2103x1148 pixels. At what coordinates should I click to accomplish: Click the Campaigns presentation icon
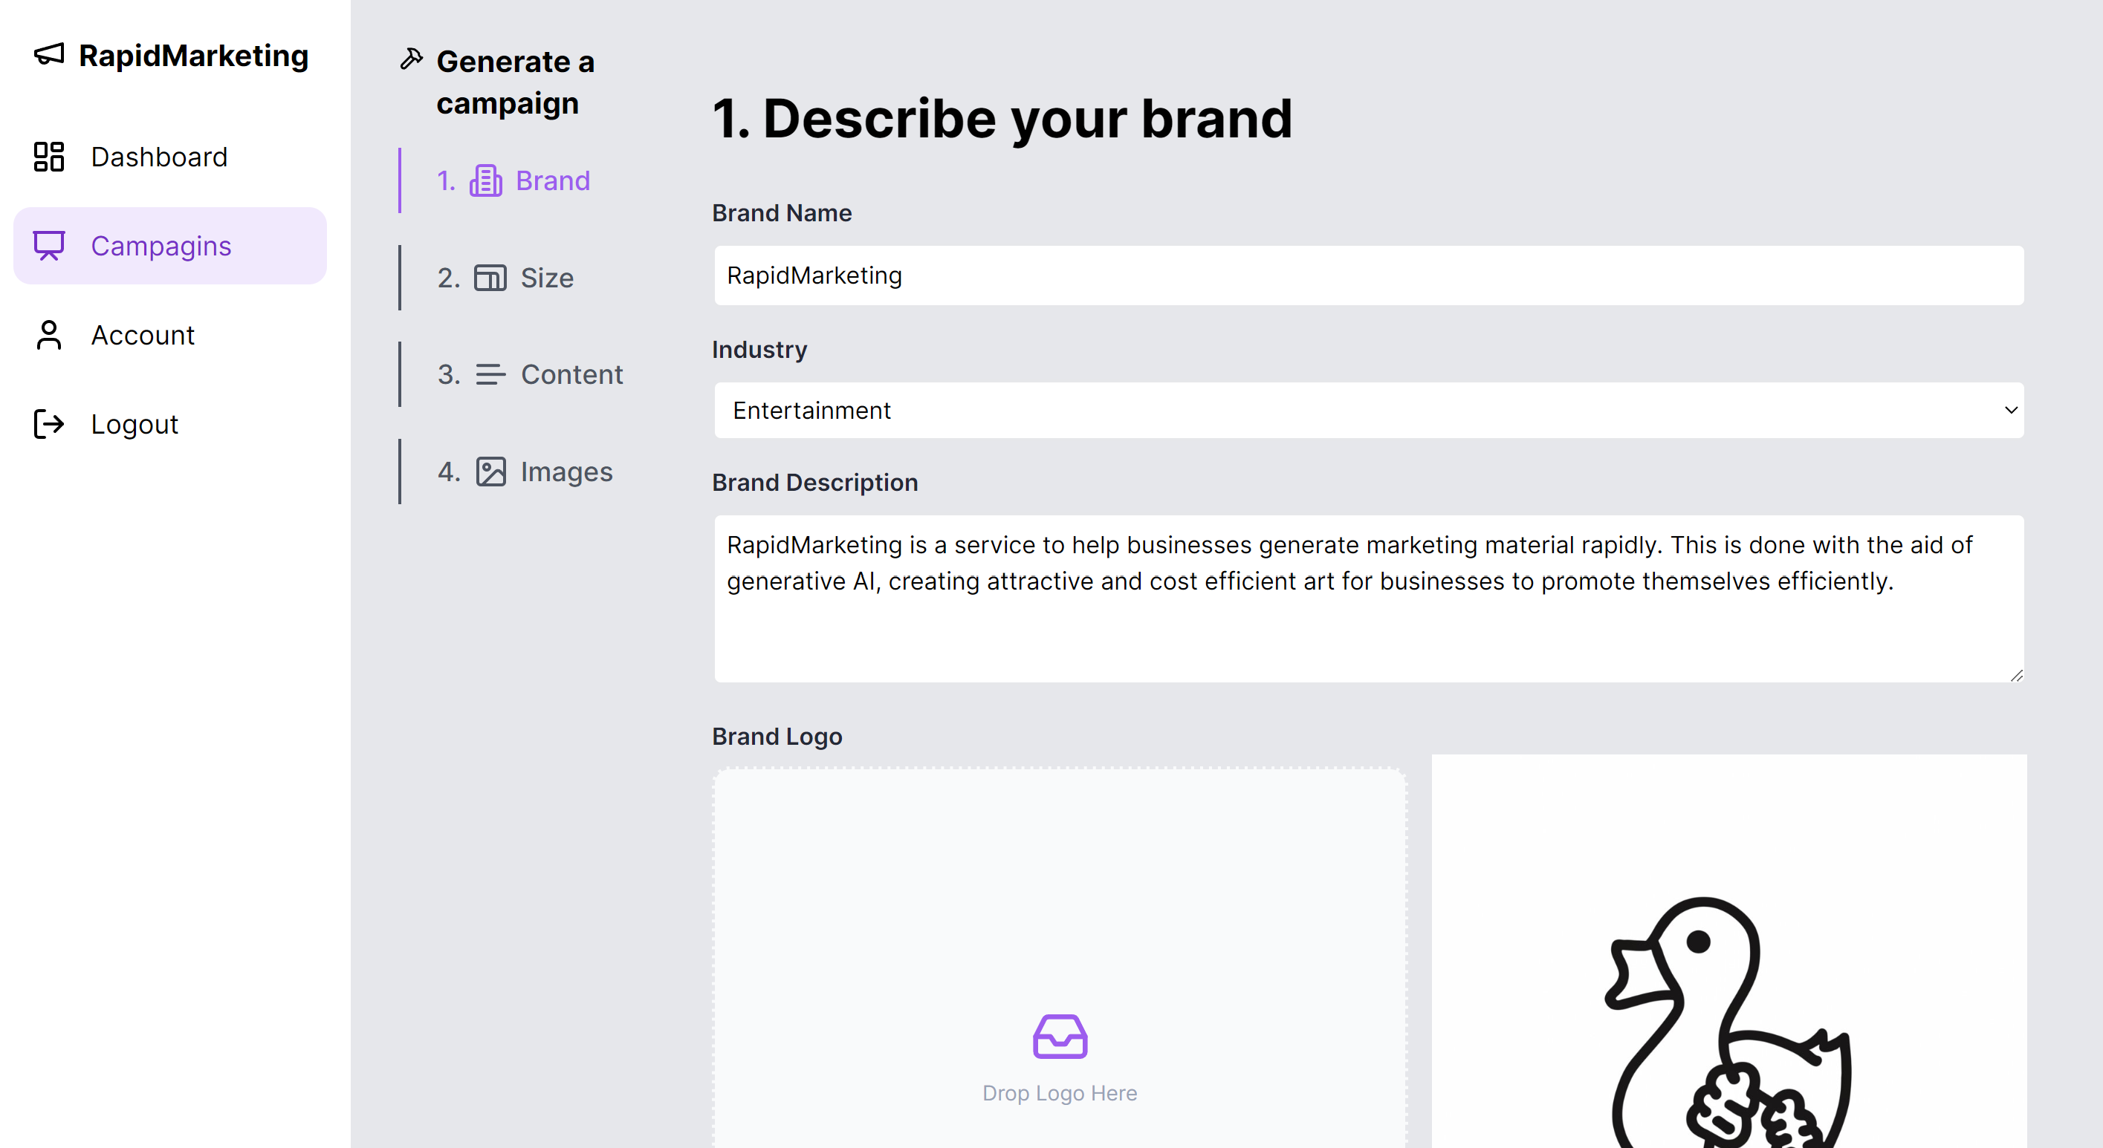(x=49, y=246)
